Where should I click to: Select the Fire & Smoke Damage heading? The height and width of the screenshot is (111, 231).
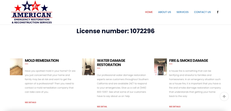(188, 60)
